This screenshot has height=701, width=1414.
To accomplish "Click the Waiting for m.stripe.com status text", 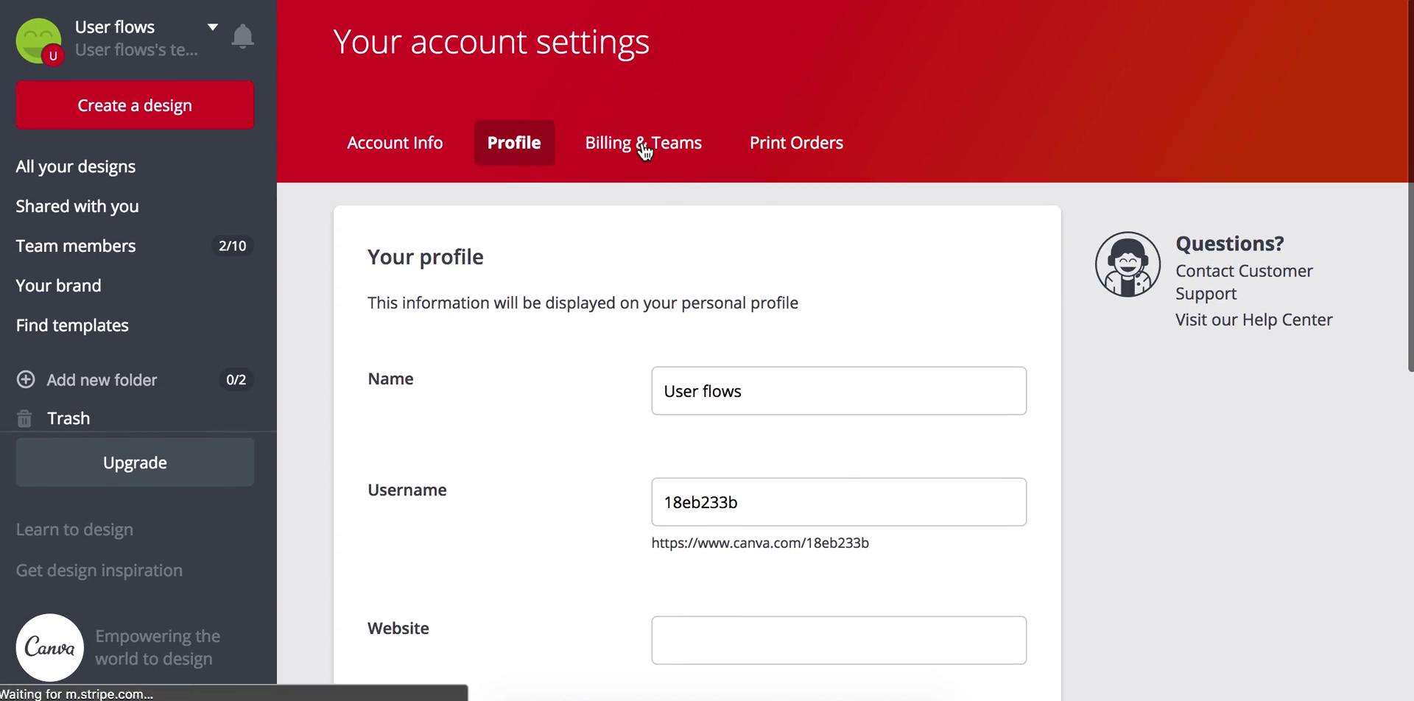I will [x=77, y=694].
